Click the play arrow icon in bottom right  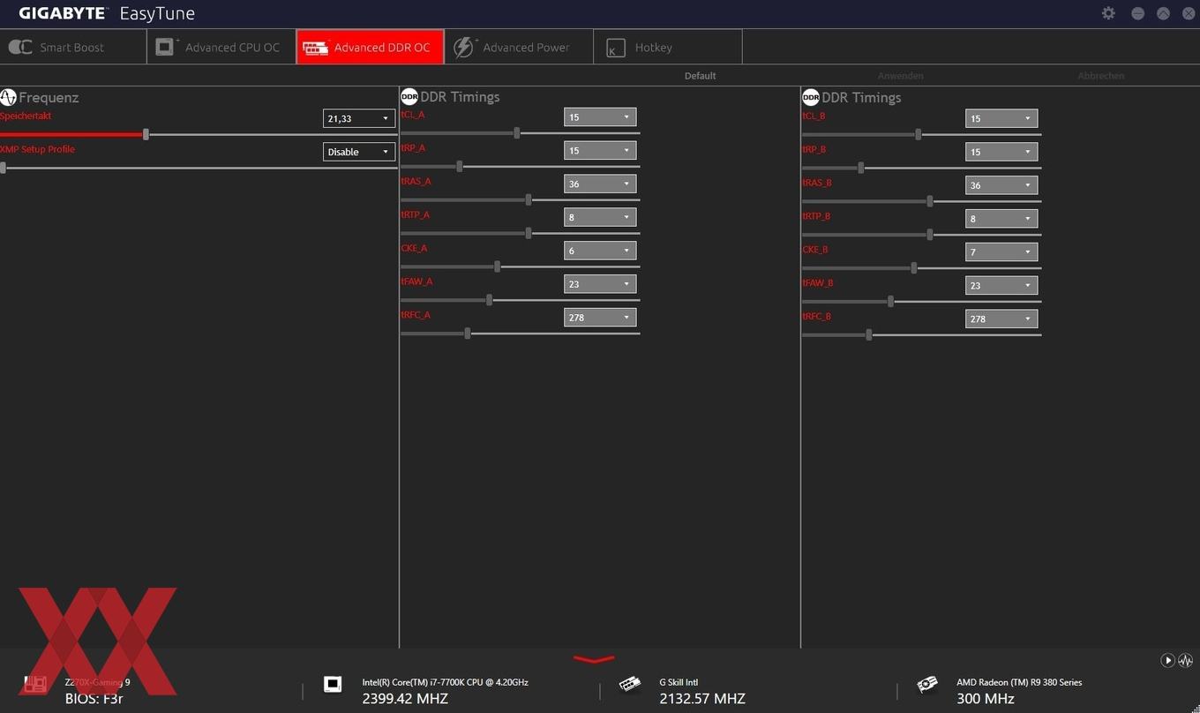pos(1167,660)
